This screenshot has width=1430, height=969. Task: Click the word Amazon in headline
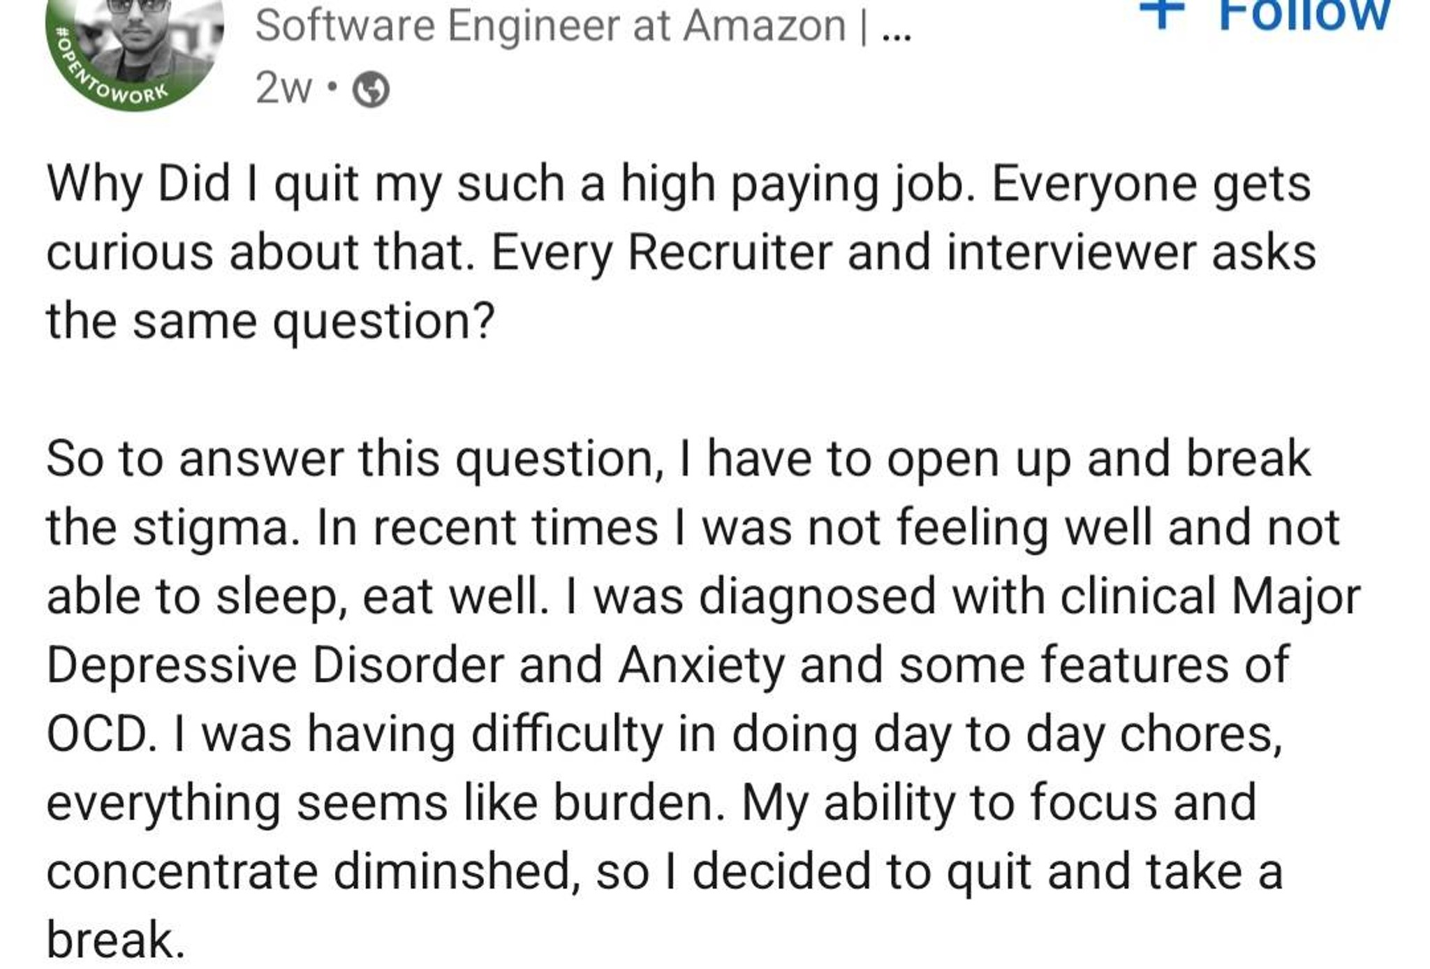click(765, 27)
